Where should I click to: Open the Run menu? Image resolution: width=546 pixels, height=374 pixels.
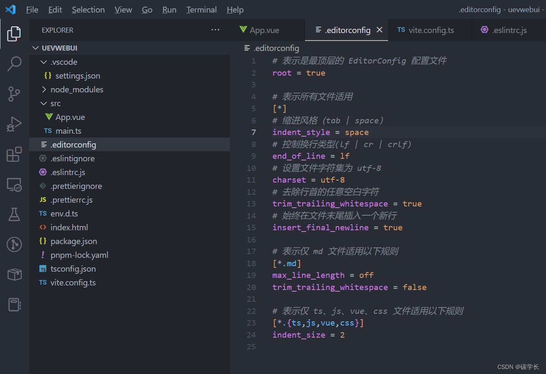(x=169, y=10)
